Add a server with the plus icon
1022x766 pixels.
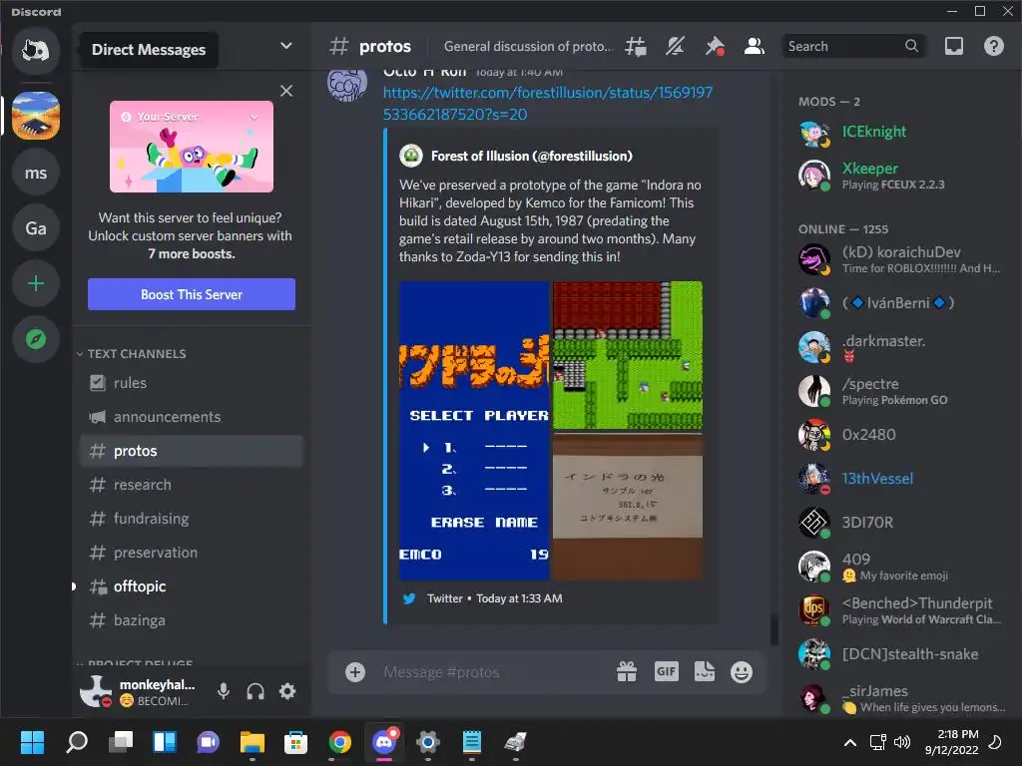(x=36, y=283)
